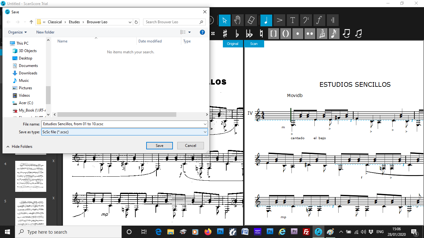424x238 pixels.
Task: Navigate to Classical in address path
Action: 55,22
